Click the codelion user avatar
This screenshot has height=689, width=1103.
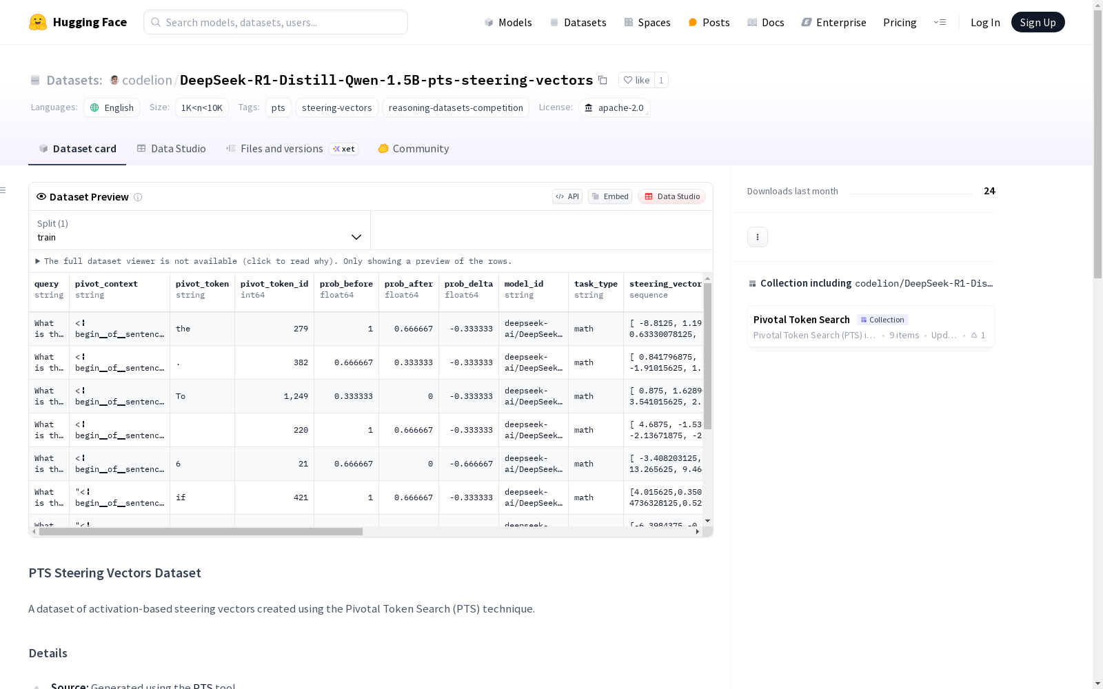click(x=114, y=80)
